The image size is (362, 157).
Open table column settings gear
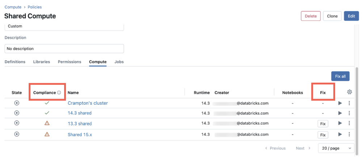click(349, 92)
